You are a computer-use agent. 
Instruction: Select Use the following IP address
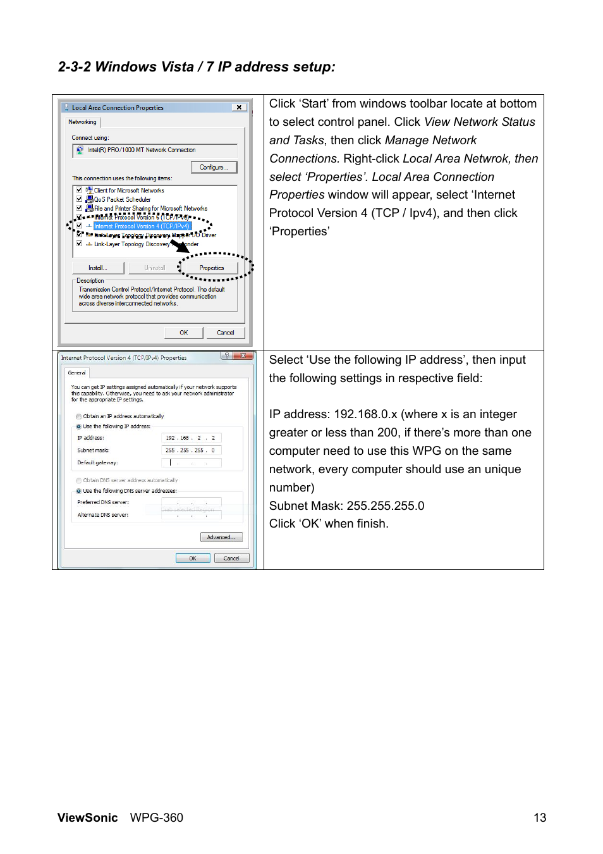click(78, 426)
